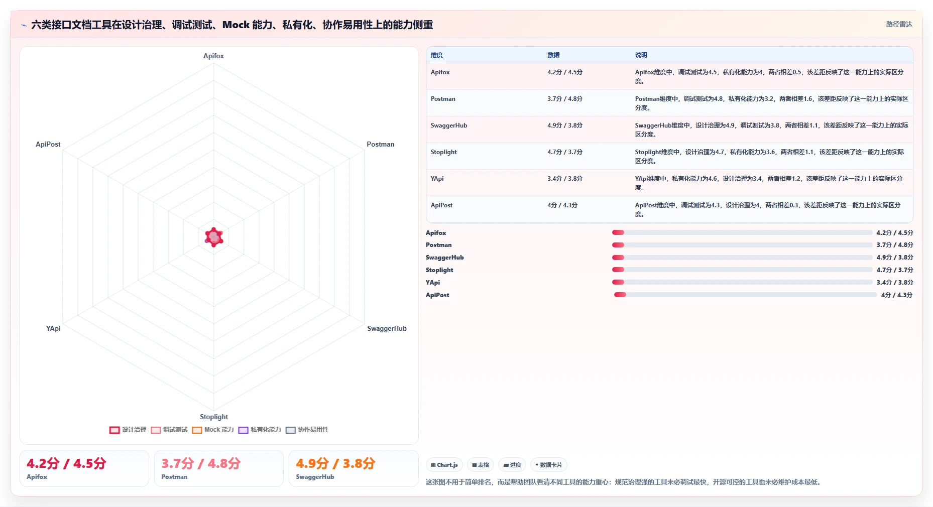Viewport: 933px width, 507px height.
Task: Click table value 4分 / 4.3分
Action: pos(562,205)
